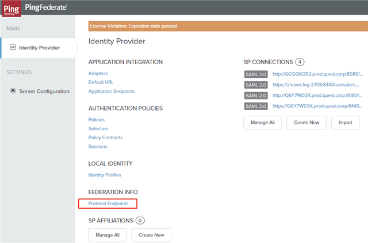
Task: Go to Application Endpoints
Action: point(112,91)
